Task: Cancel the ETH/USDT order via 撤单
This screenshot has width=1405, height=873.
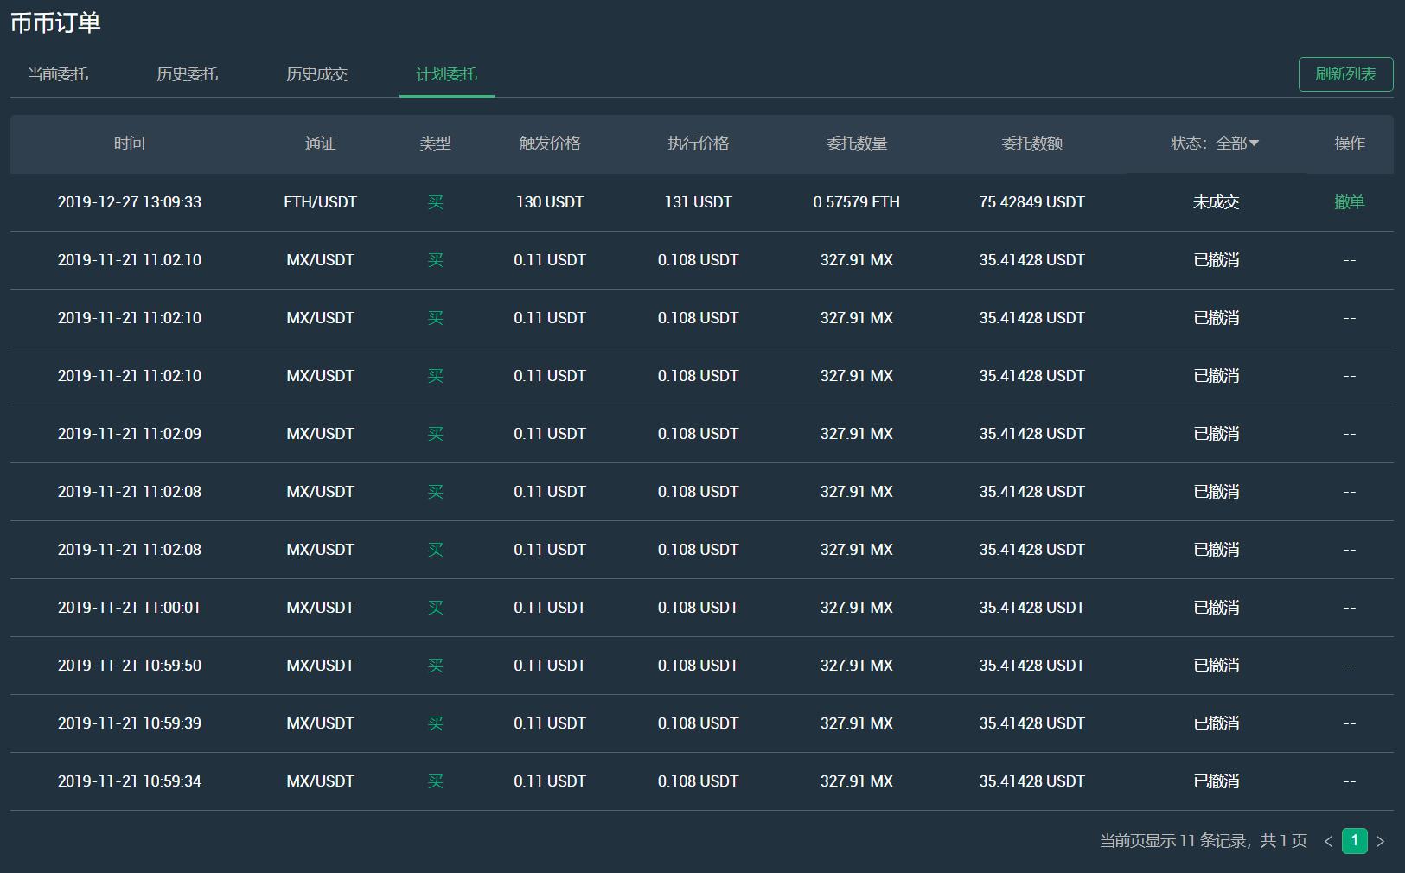Action: (x=1349, y=202)
